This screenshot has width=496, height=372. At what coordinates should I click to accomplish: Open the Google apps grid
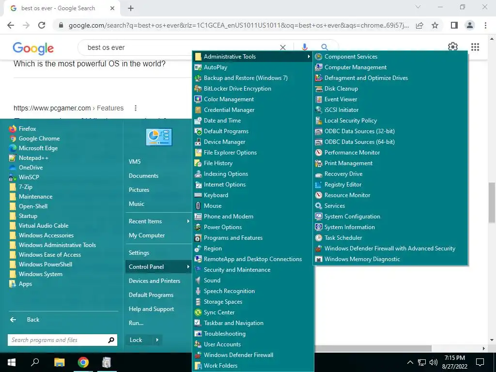click(x=475, y=47)
